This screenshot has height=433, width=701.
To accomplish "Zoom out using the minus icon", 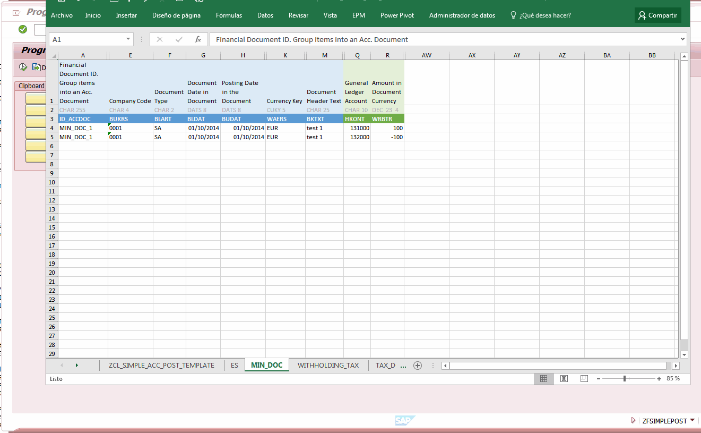I will 599,379.
